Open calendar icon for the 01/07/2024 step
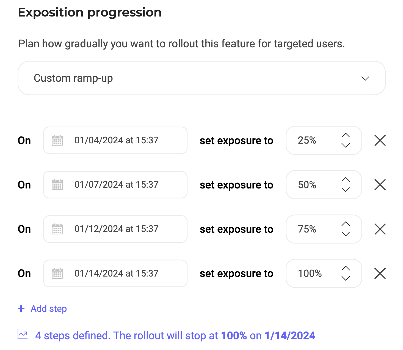 57,185
